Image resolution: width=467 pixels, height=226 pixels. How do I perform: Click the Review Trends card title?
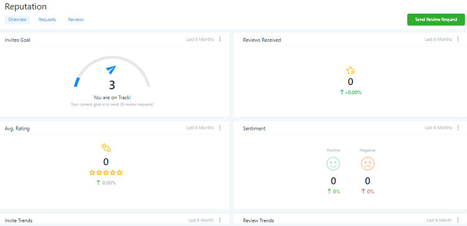point(258,220)
